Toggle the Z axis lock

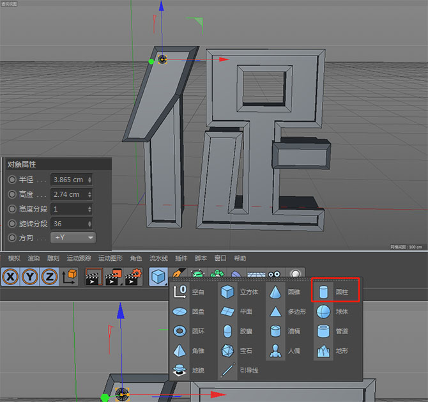point(49,277)
